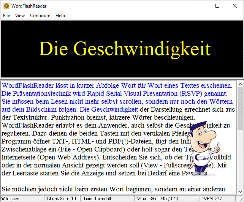Open the View menu
Screen dimensions: 244x202
pos(20,16)
